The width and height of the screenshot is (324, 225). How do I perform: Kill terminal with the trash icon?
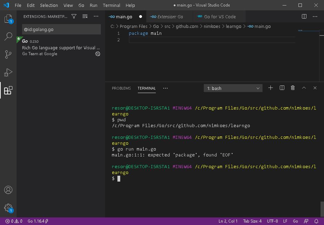click(x=293, y=88)
